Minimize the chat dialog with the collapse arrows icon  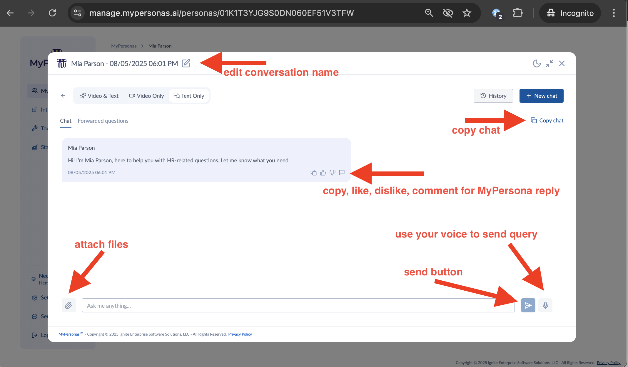(549, 63)
